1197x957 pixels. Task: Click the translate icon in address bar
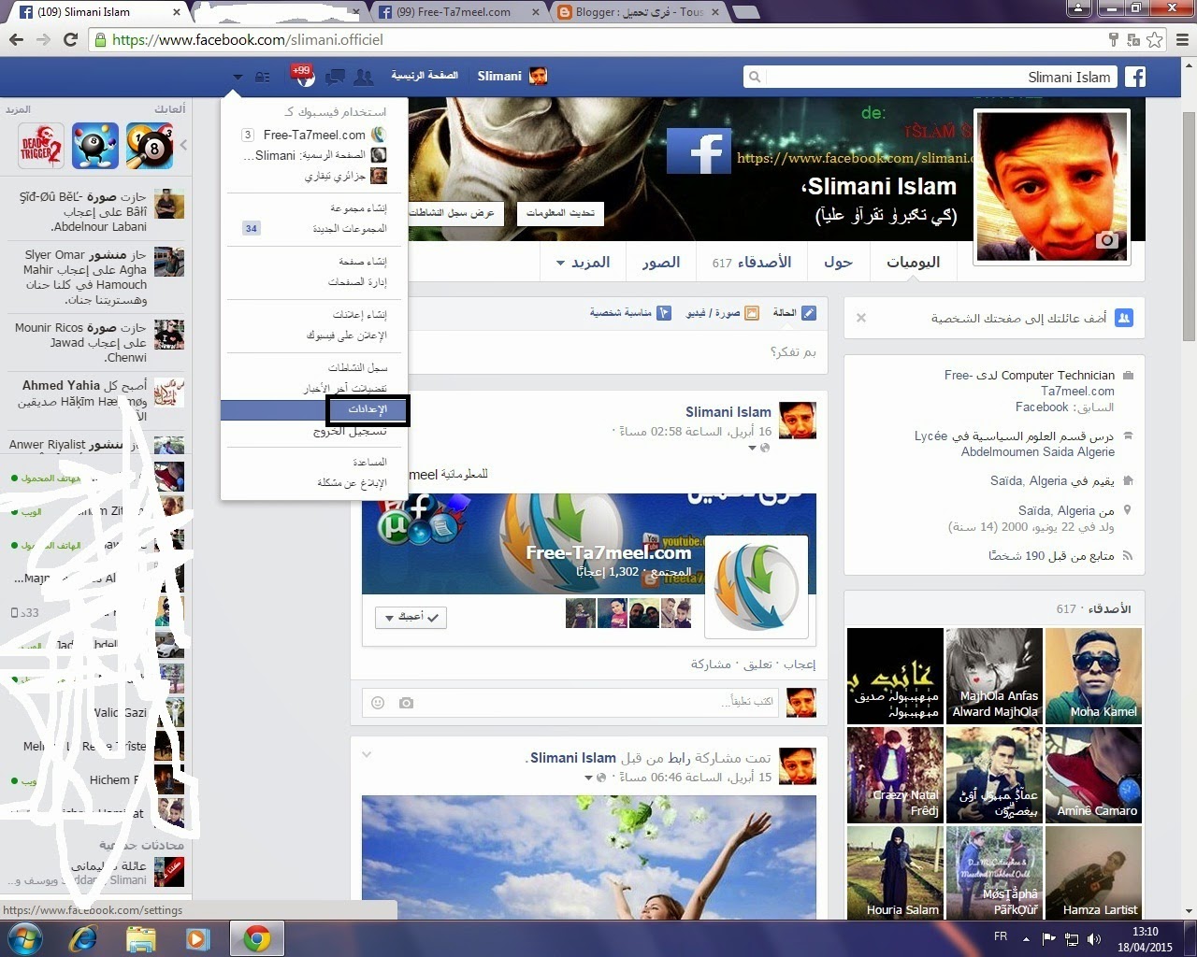point(1132,39)
